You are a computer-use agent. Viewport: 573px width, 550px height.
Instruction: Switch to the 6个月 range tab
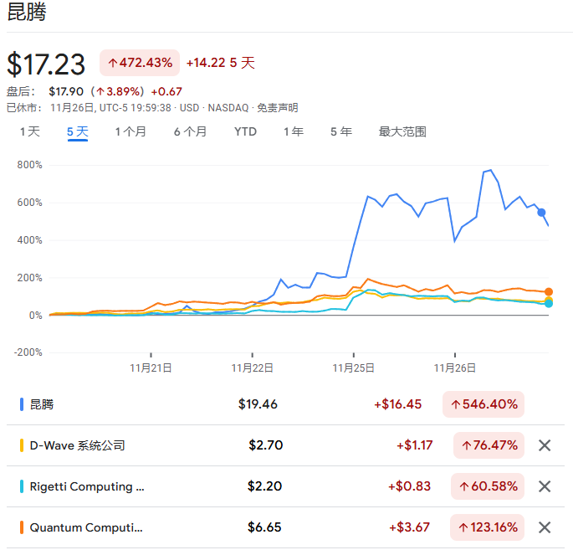coord(190,131)
